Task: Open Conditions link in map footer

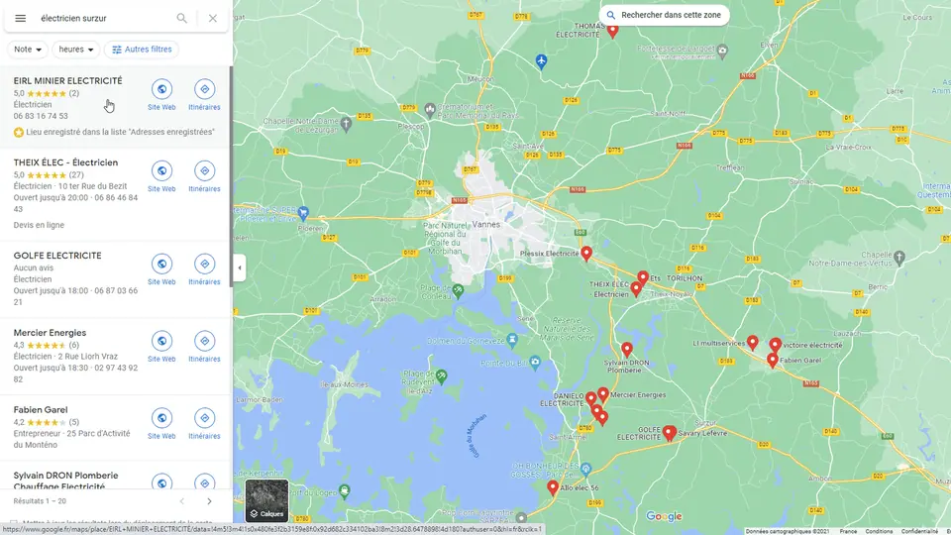Action: [879, 531]
